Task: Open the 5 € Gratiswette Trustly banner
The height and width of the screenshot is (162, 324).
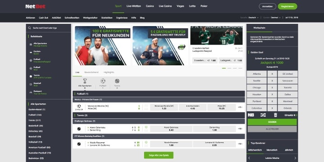Action: 160,45
